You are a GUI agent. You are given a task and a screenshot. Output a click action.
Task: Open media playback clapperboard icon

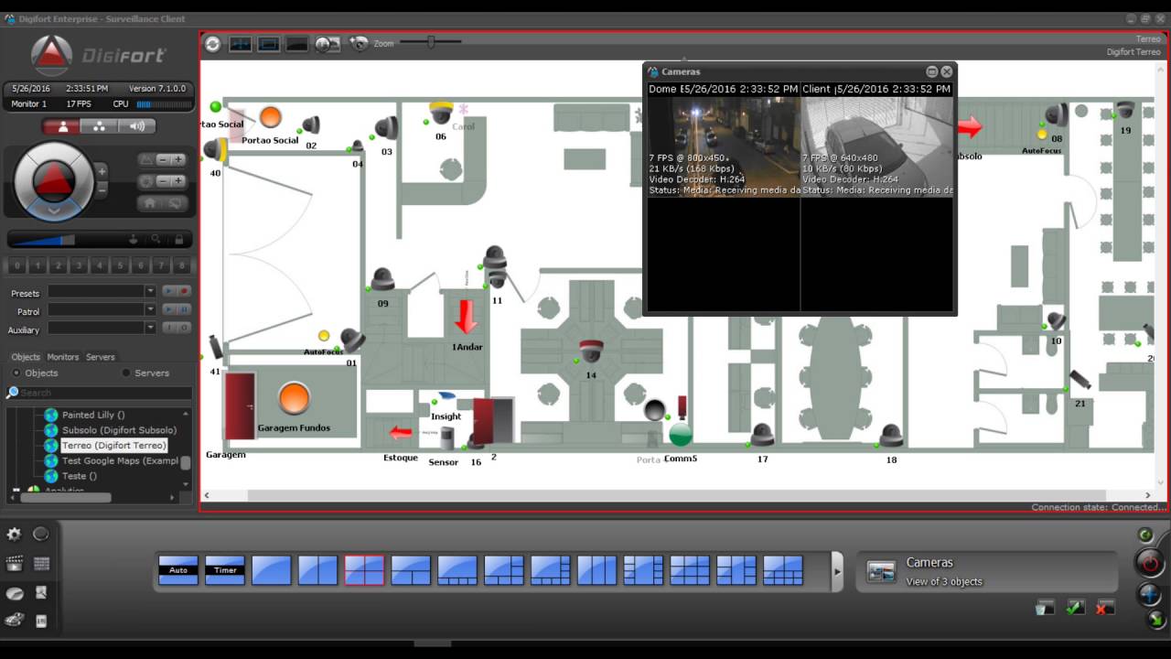(14, 564)
